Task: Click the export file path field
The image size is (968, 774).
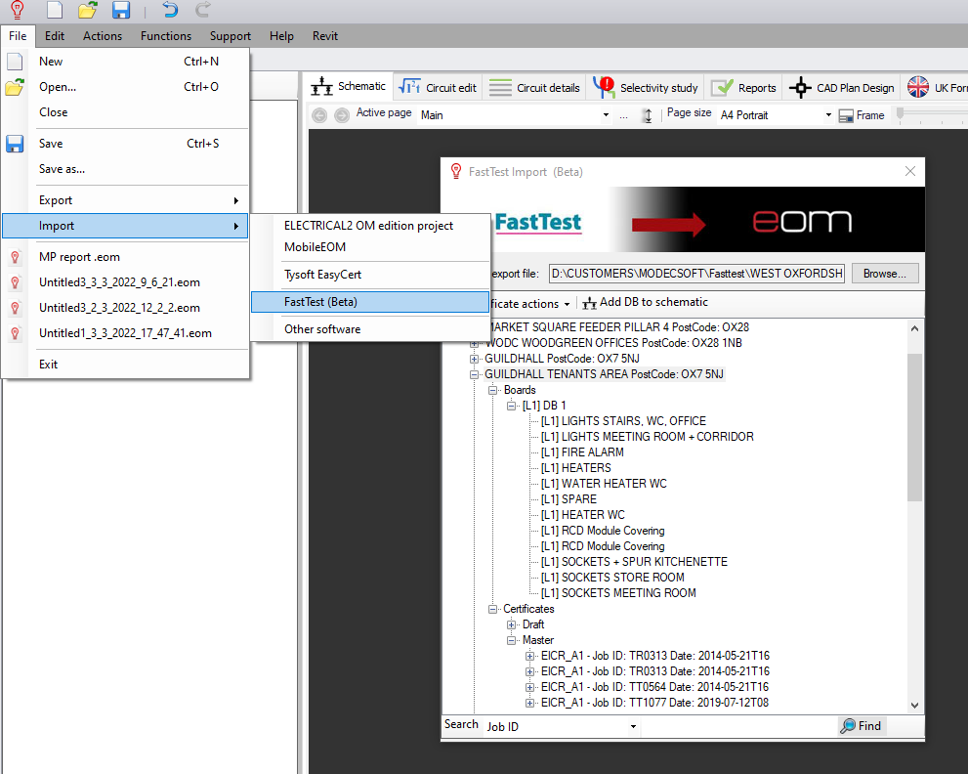Action: point(696,274)
